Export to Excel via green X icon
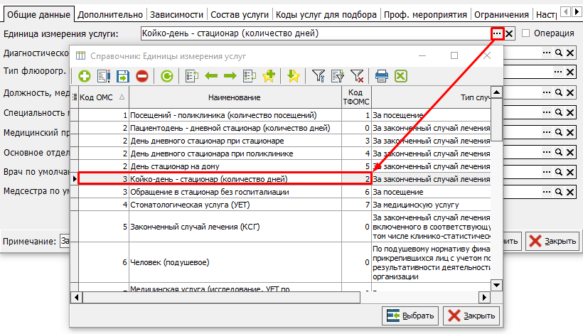The width and height of the screenshot is (583, 334). pyautogui.click(x=401, y=76)
